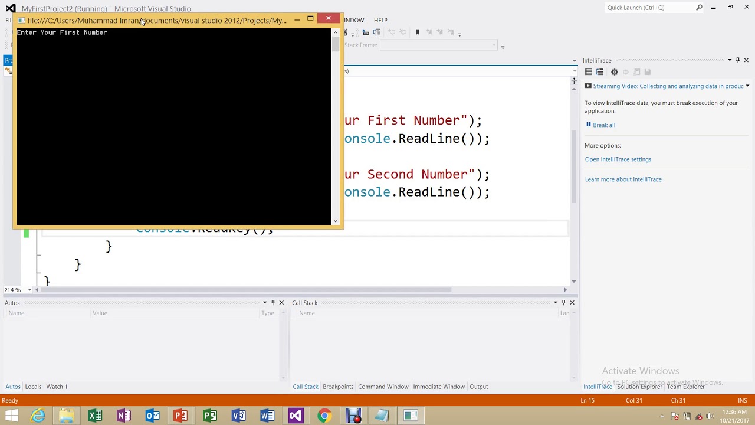Image resolution: width=755 pixels, height=425 pixels.
Task: Open Visio from the taskbar
Action: (x=238, y=416)
